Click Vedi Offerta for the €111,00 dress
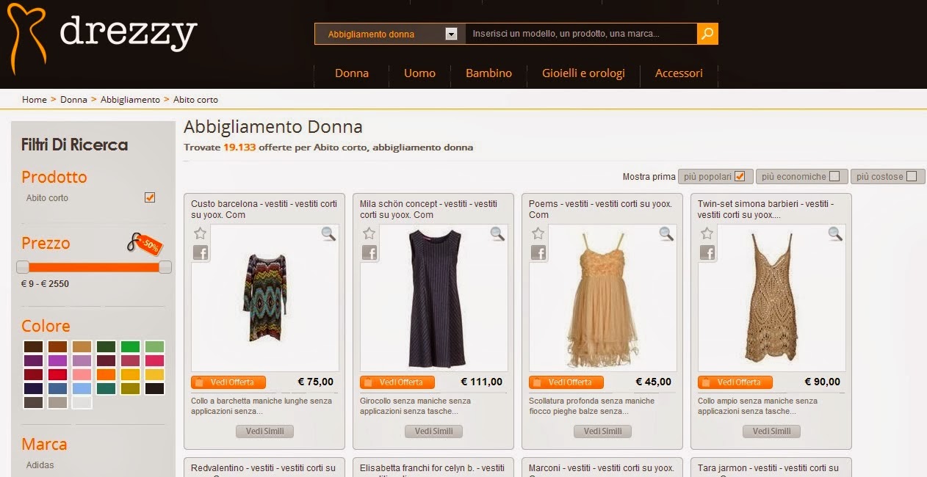Viewport: 927px width, 477px height. (397, 382)
